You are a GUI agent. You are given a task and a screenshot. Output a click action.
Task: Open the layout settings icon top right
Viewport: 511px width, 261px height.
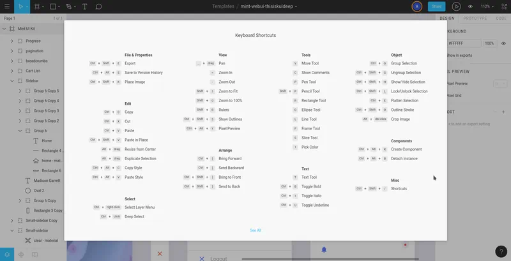[503, 6]
